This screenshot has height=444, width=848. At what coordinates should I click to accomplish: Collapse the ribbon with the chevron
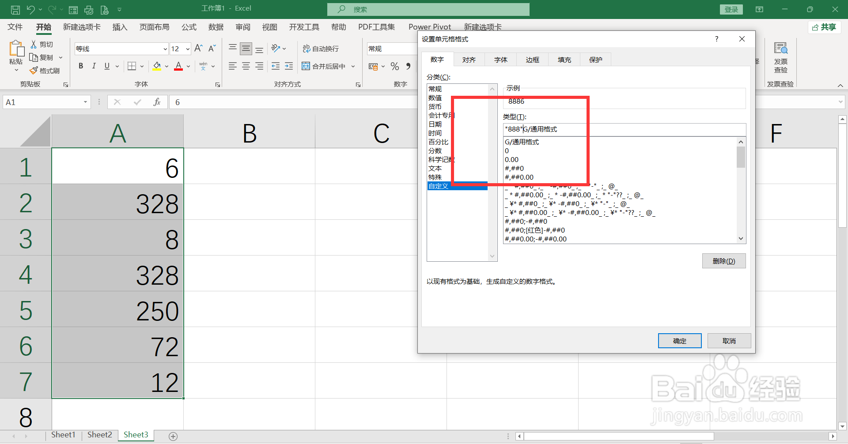840,85
